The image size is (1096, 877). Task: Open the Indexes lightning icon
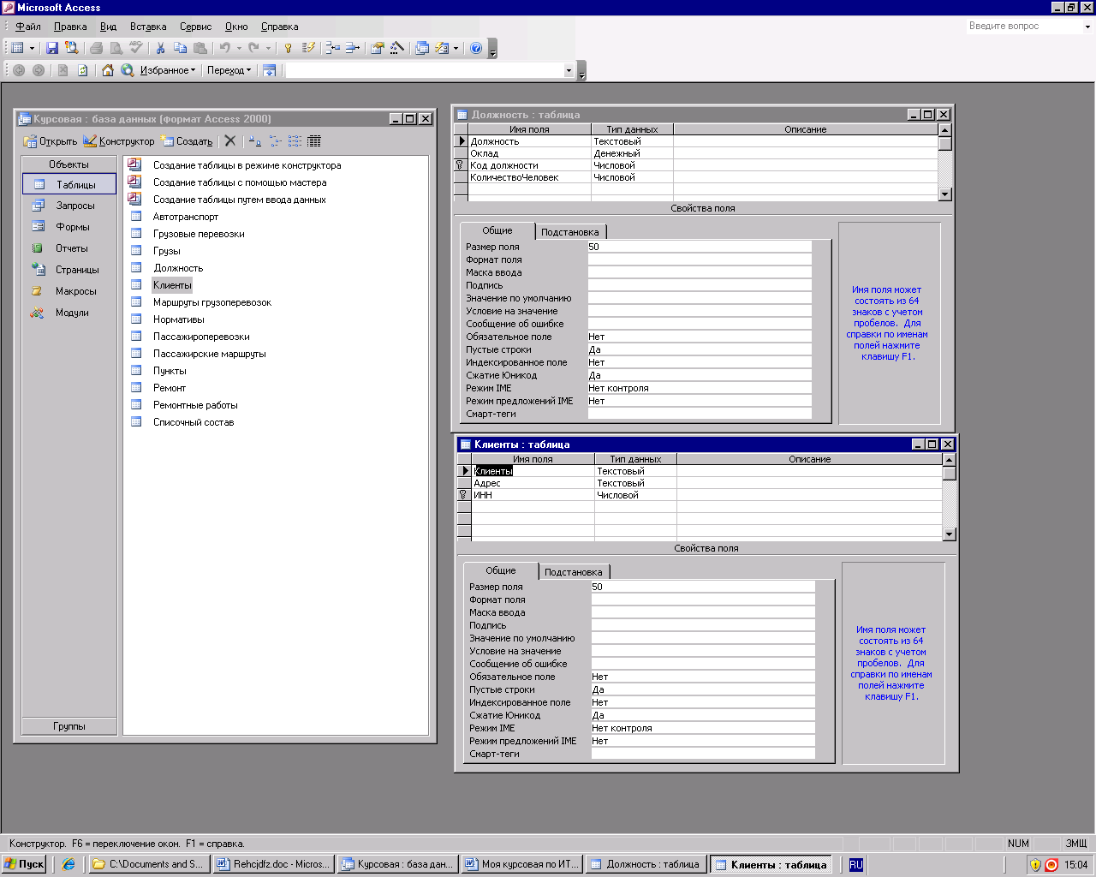(x=309, y=49)
